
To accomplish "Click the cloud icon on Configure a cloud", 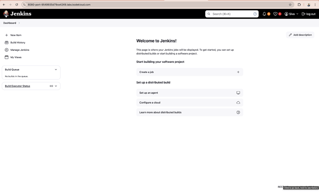I will pyautogui.click(x=238, y=102).
